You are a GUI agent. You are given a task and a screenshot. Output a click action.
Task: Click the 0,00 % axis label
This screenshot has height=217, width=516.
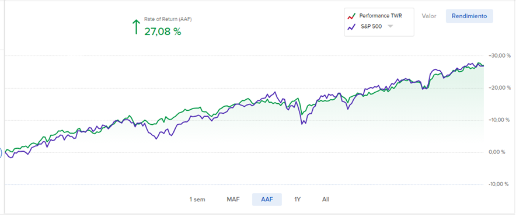500,152
